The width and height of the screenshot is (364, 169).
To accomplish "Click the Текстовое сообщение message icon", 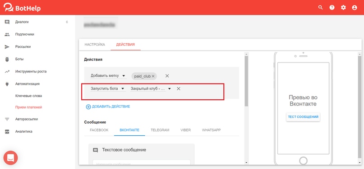I will tap(96, 150).
